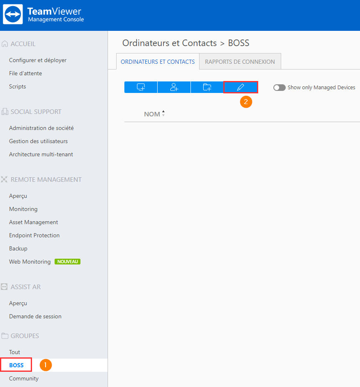Click the add group folder button

207,87
